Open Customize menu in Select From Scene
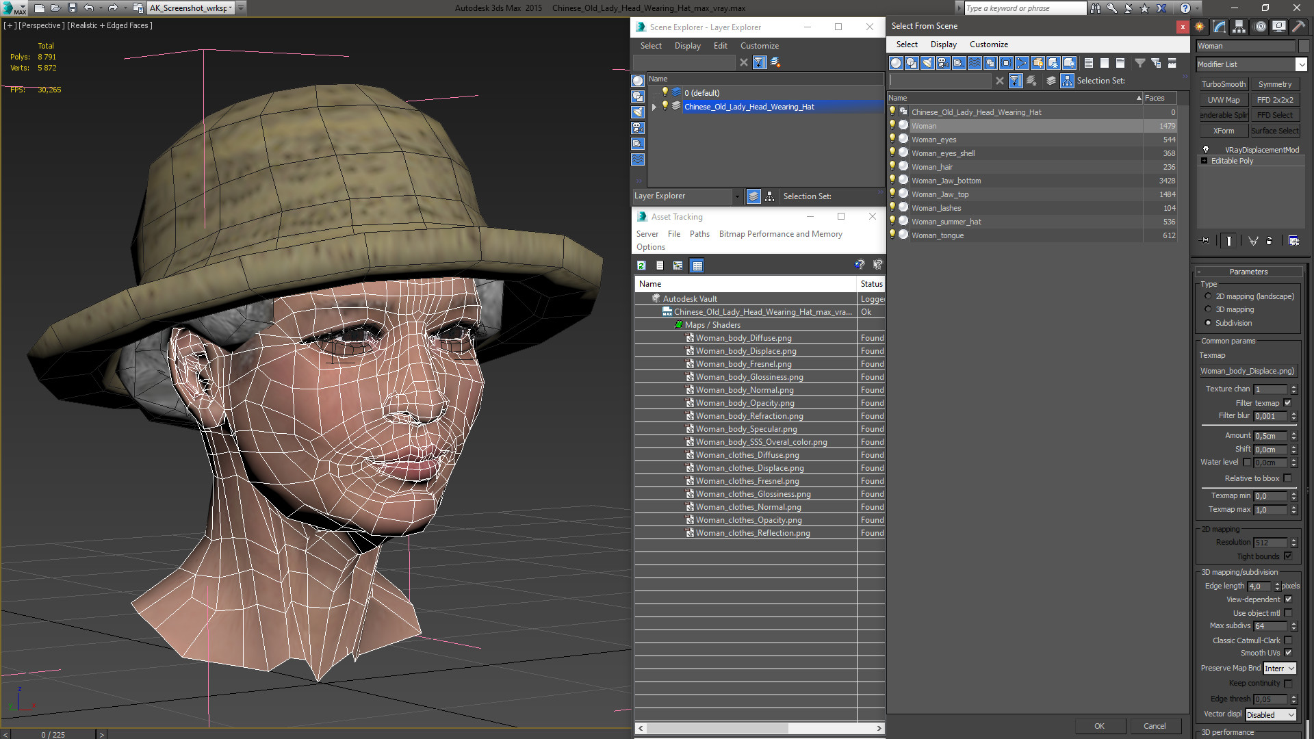Viewport: 1314px width, 739px height. coord(988,44)
